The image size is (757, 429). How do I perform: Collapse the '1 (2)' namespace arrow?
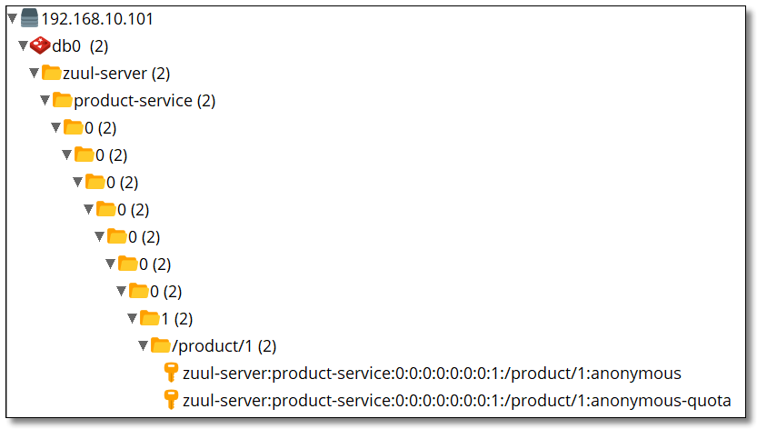pyautogui.click(x=133, y=318)
